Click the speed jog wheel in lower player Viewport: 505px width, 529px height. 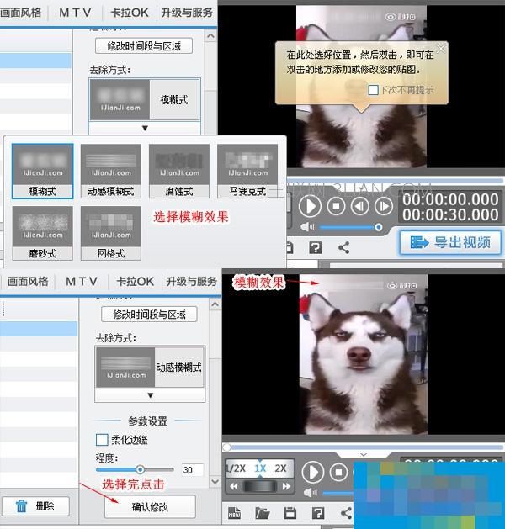click(259, 486)
